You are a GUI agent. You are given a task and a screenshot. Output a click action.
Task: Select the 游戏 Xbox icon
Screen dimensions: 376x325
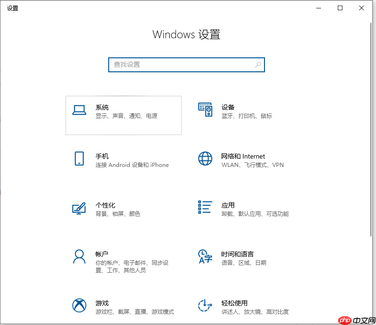coord(79,306)
